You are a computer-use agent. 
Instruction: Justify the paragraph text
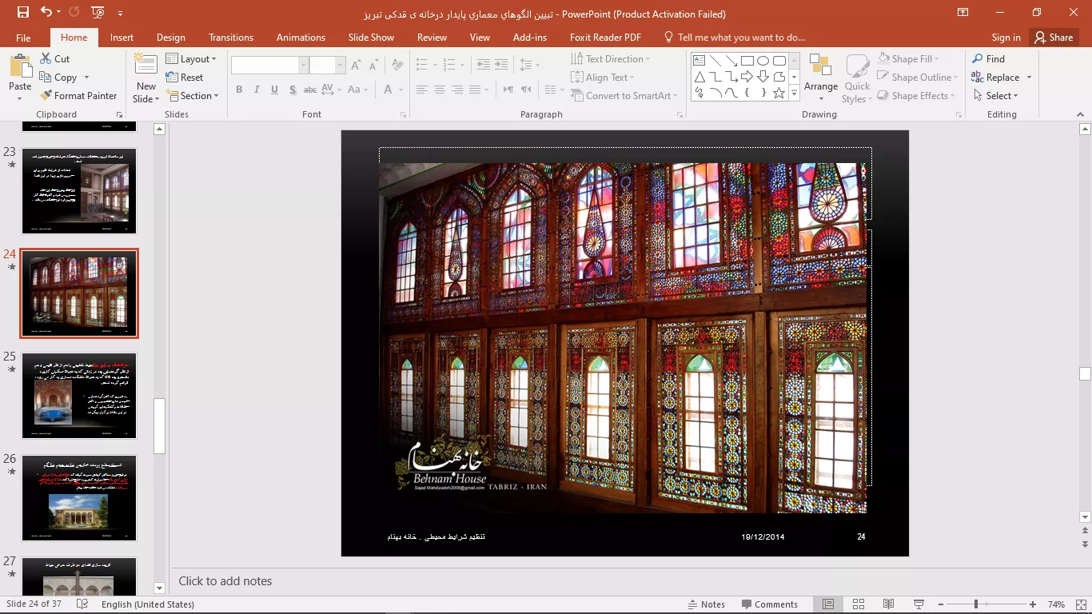(475, 90)
